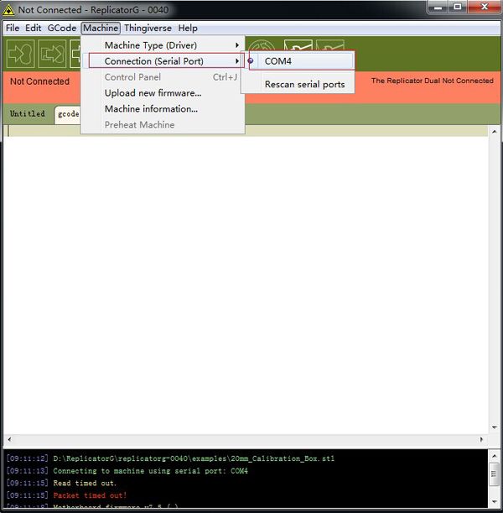This screenshot has width=503, height=513.
Task: Select the COM4 serial port option
Action: (x=302, y=61)
